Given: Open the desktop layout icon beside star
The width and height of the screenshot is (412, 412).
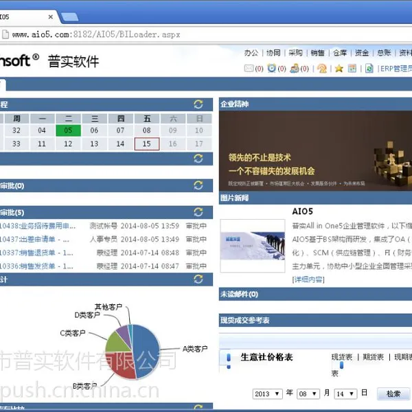Looking at the screenshot, I should pyautogui.click(x=352, y=69).
